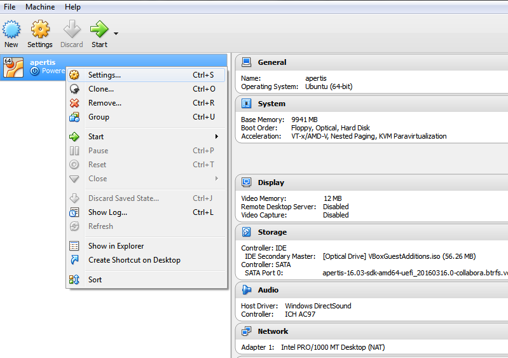This screenshot has height=358, width=508.
Task: Choose Settings... from the context menu
Action: [x=146, y=75]
